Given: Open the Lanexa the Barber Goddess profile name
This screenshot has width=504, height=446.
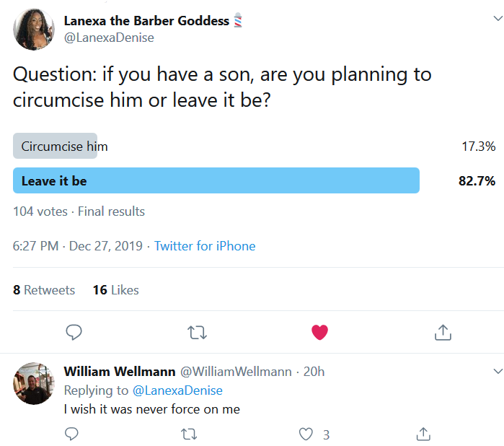Looking at the screenshot, I should [148, 21].
